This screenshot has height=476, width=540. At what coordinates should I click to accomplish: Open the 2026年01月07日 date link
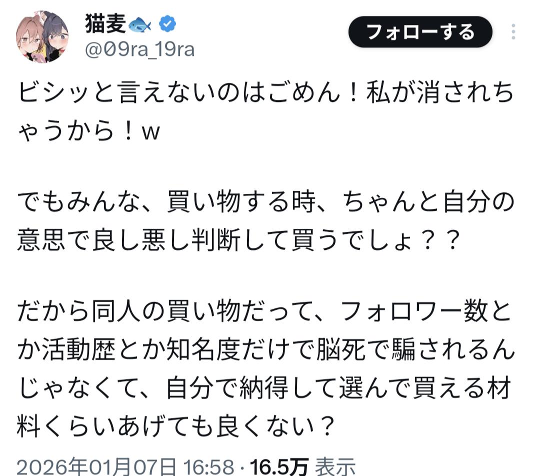point(96,467)
